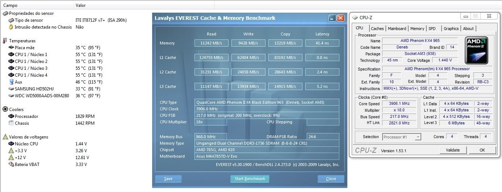Click the Núcleo CPU voltage icon

click(11, 144)
